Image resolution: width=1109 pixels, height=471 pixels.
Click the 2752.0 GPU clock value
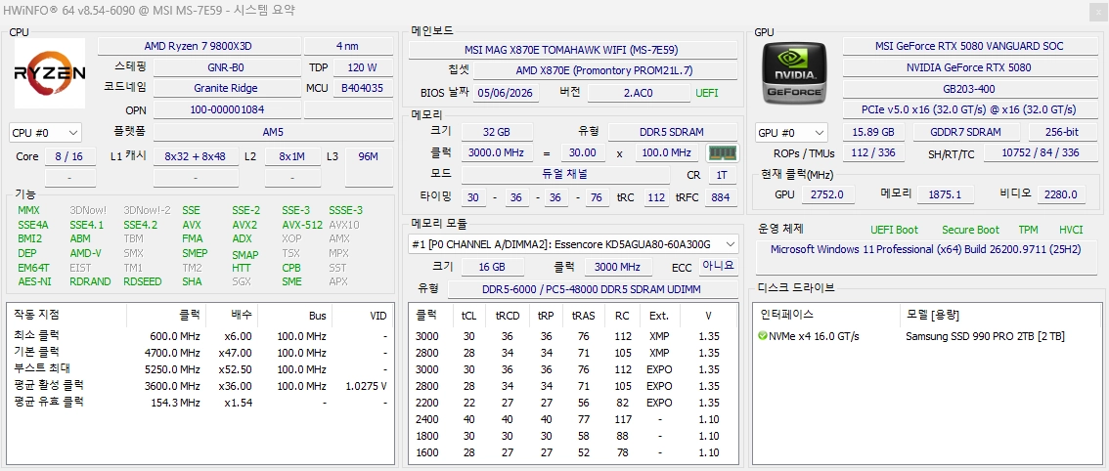tap(827, 194)
